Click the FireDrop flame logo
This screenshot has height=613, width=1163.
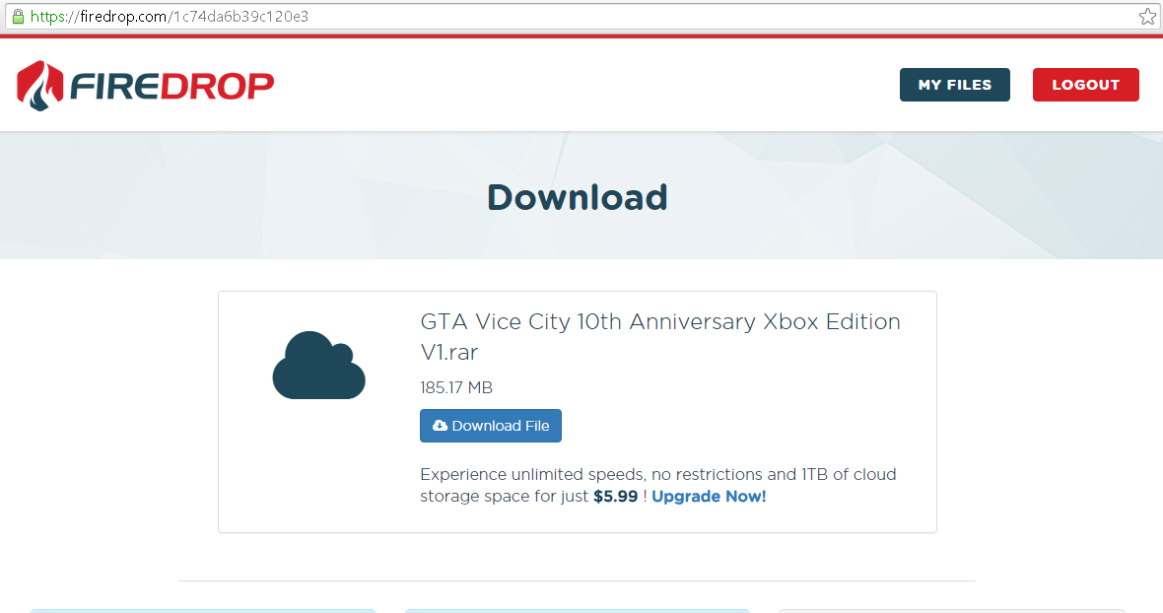pyautogui.click(x=40, y=85)
